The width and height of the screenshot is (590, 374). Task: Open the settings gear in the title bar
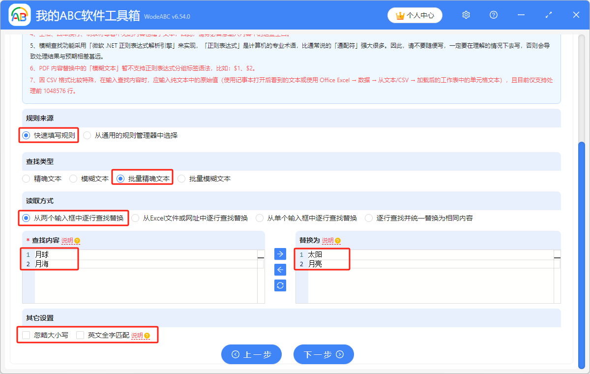(466, 15)
